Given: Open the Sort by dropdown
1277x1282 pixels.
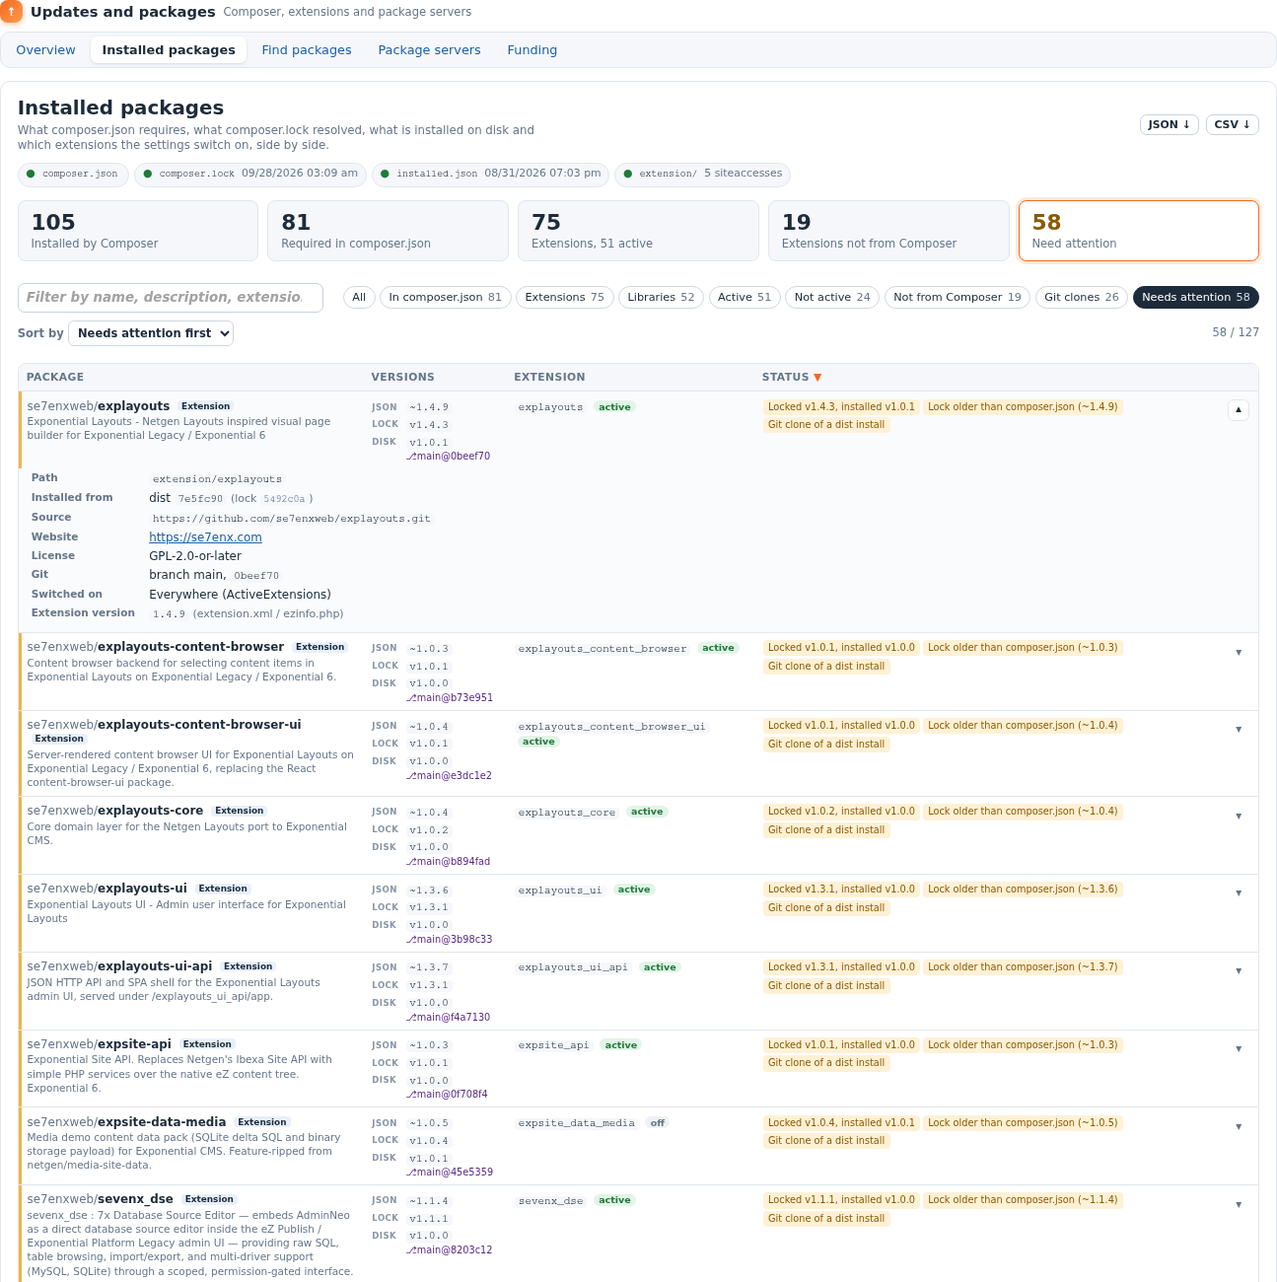Looking at the screenshot, I should (151, 333).
